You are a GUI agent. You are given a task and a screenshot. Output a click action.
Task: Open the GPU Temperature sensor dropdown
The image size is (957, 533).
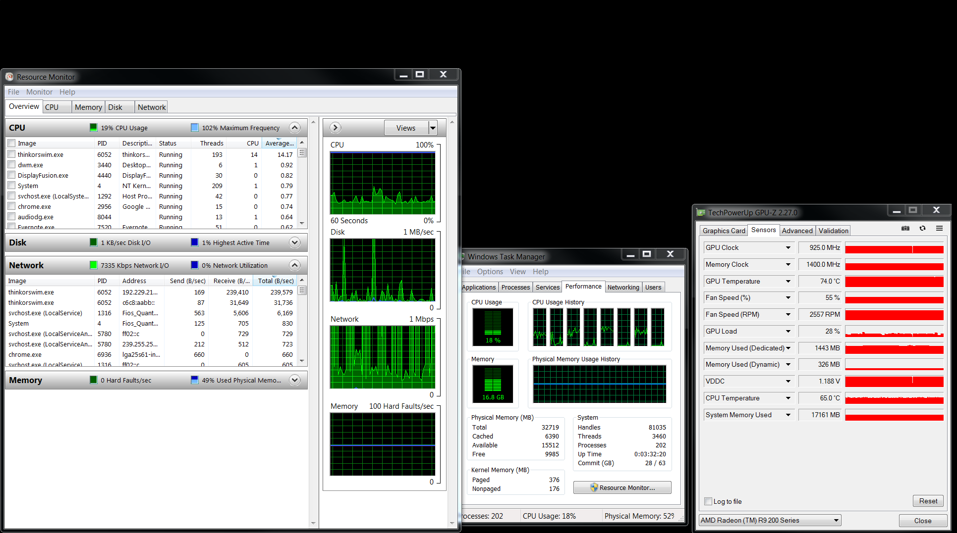tap(788, 281)
